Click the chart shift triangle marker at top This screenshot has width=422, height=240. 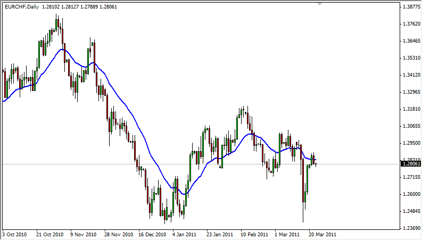click(x=319, y=4)
